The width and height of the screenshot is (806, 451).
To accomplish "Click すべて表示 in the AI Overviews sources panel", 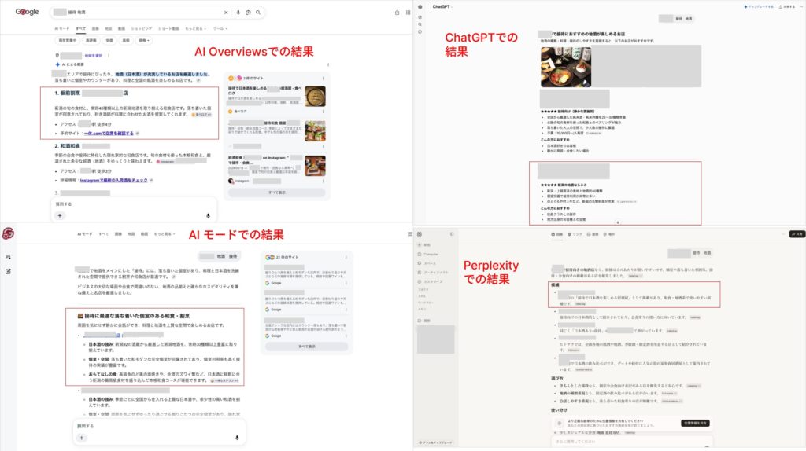I will coord(276,192).
